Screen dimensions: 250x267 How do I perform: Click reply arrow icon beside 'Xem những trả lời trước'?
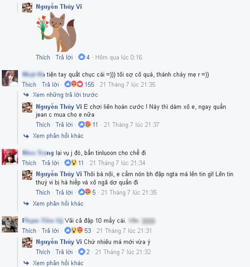(x=26, y=95)
